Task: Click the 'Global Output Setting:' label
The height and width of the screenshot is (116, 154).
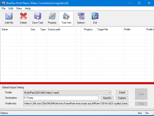Action: [x=13, y=87]
